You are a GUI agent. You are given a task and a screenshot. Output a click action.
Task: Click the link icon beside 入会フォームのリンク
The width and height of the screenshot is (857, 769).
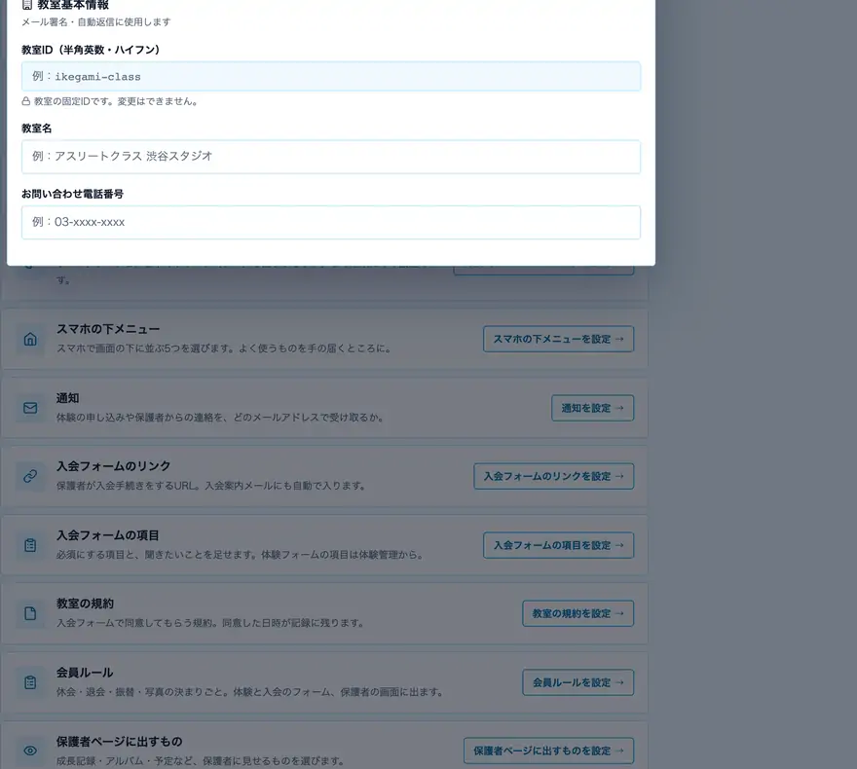click(x=30, y=476)
